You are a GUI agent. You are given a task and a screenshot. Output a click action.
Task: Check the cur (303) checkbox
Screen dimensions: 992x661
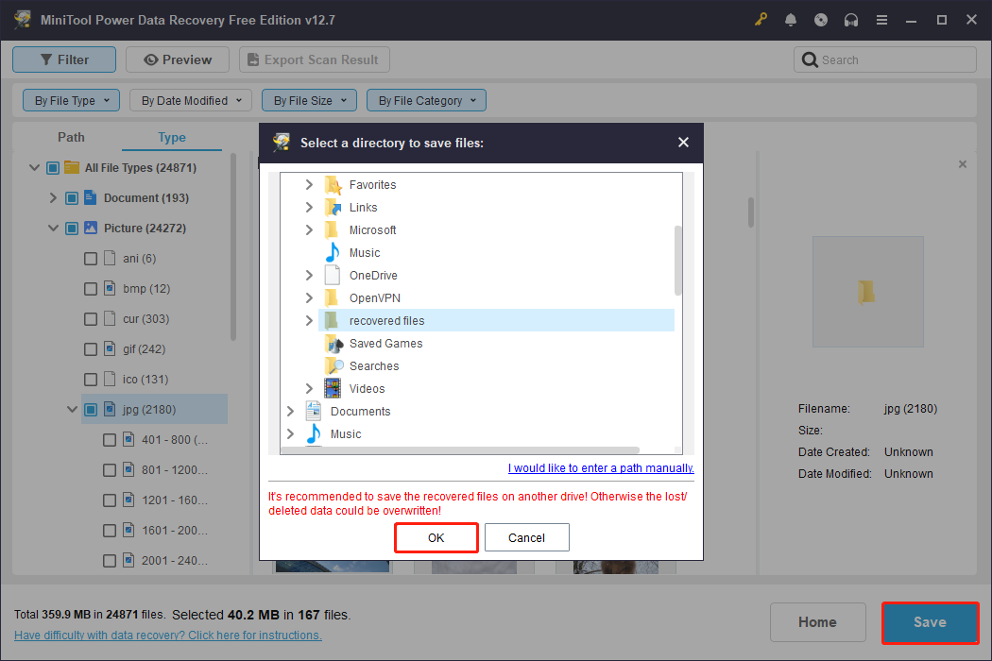(91, 318)
